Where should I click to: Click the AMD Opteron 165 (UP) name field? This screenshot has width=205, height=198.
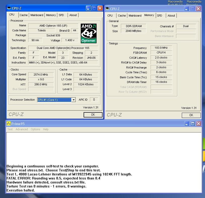[x=53, y=26]
